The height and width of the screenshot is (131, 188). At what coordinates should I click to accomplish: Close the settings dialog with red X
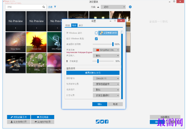[x=121, y=21]
